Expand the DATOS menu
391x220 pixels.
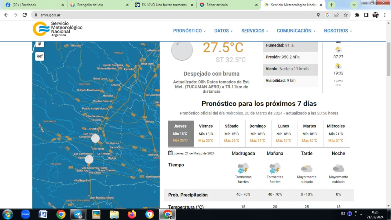pyautogui.click(x=223, y=31)
